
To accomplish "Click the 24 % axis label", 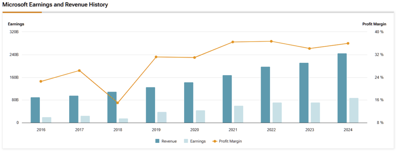I will pyautogui.click(x=379, y=77).
